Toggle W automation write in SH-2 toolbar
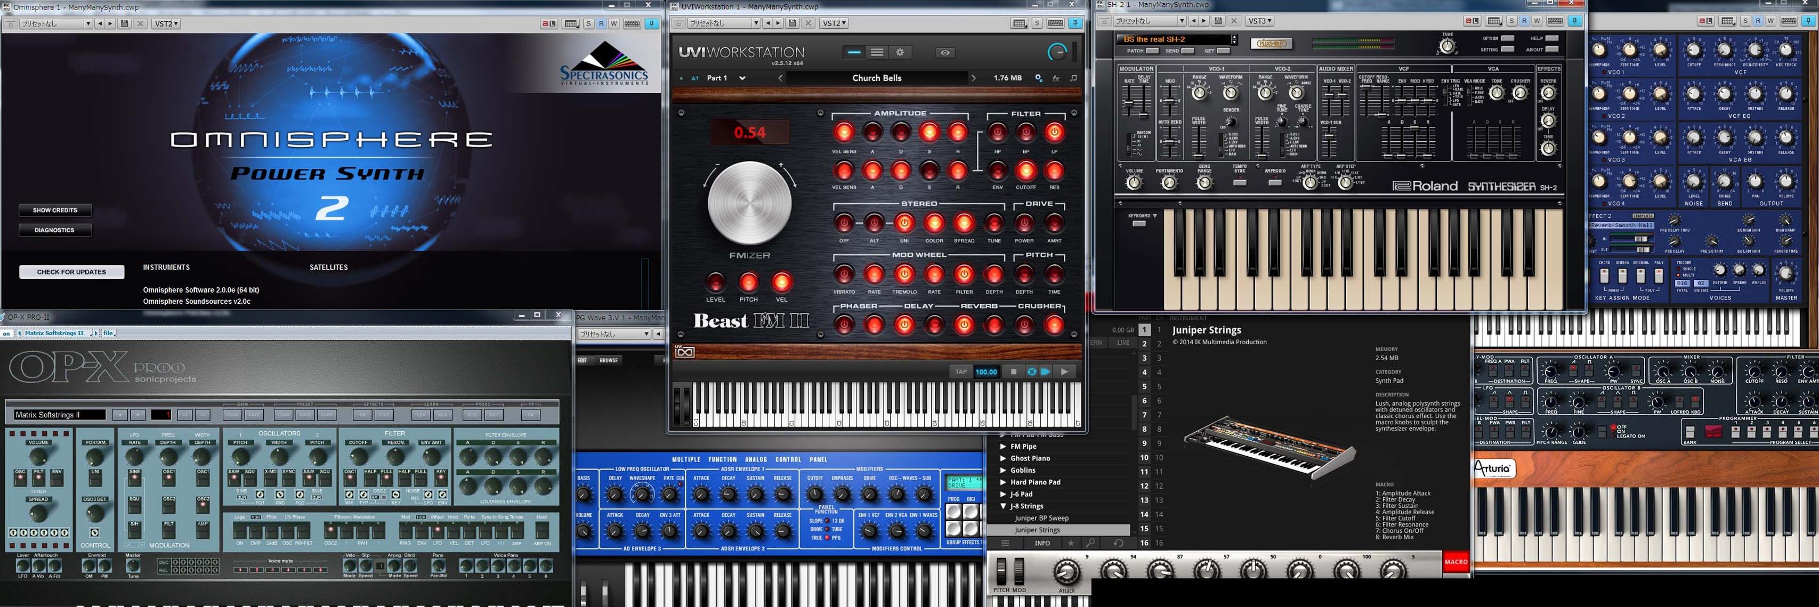 (1537, 21)
